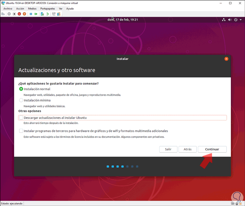Click the Share/resources toolbar icon
Viewport: 245px width, 206px height.
tap(59, 14)
